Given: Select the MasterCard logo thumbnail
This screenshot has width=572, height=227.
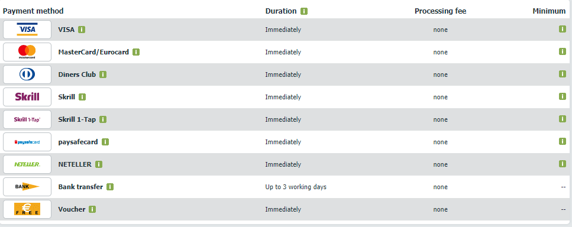Looking at the screenshot, I should 27,52.
